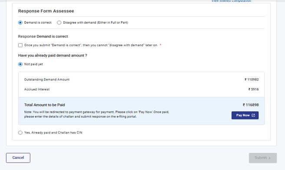This screenshot has width=285, height=170.
Task: Click the 'Total Amount to be Paid' label
Action: click(x=45, y=105)
